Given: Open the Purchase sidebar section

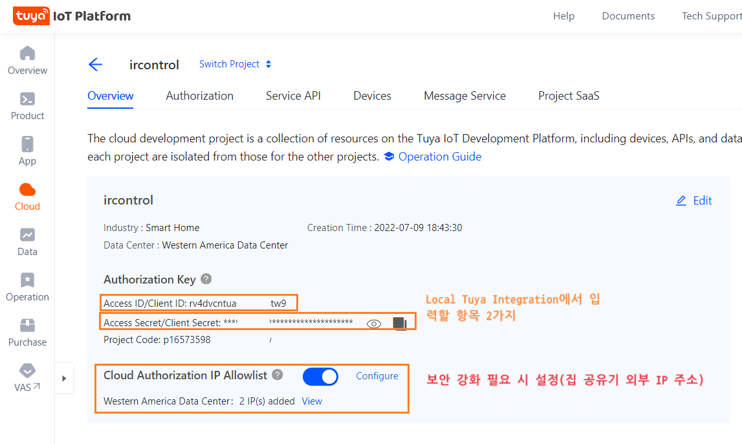Looking at the screenshot, I should pyautogui.click(x=27, y=333).
